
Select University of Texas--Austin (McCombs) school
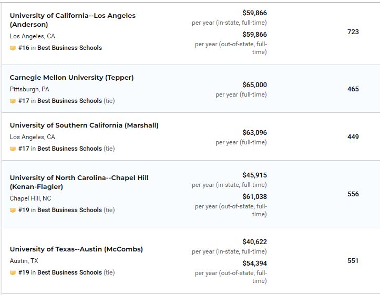[x=76, y=249]
